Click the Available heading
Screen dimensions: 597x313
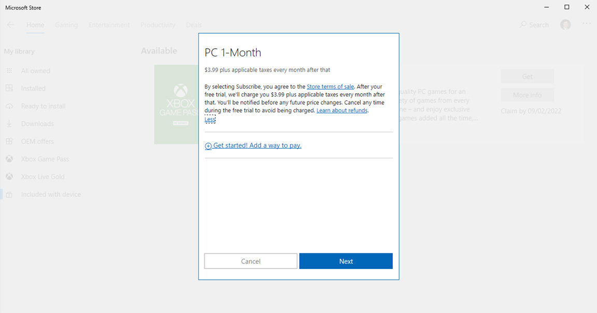coord(159,51)
